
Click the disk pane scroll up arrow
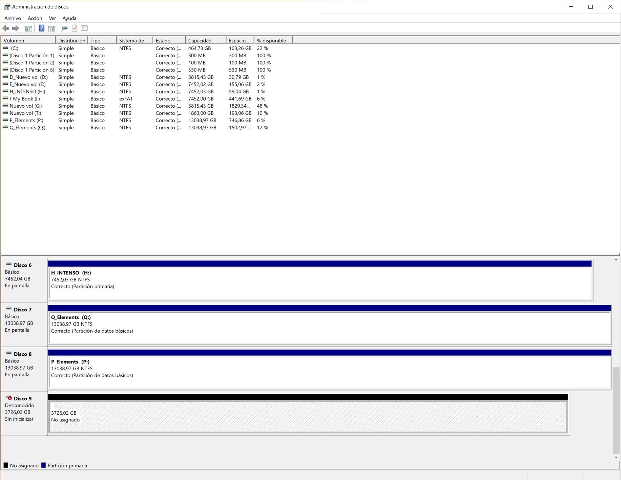[x=616, y=260]
